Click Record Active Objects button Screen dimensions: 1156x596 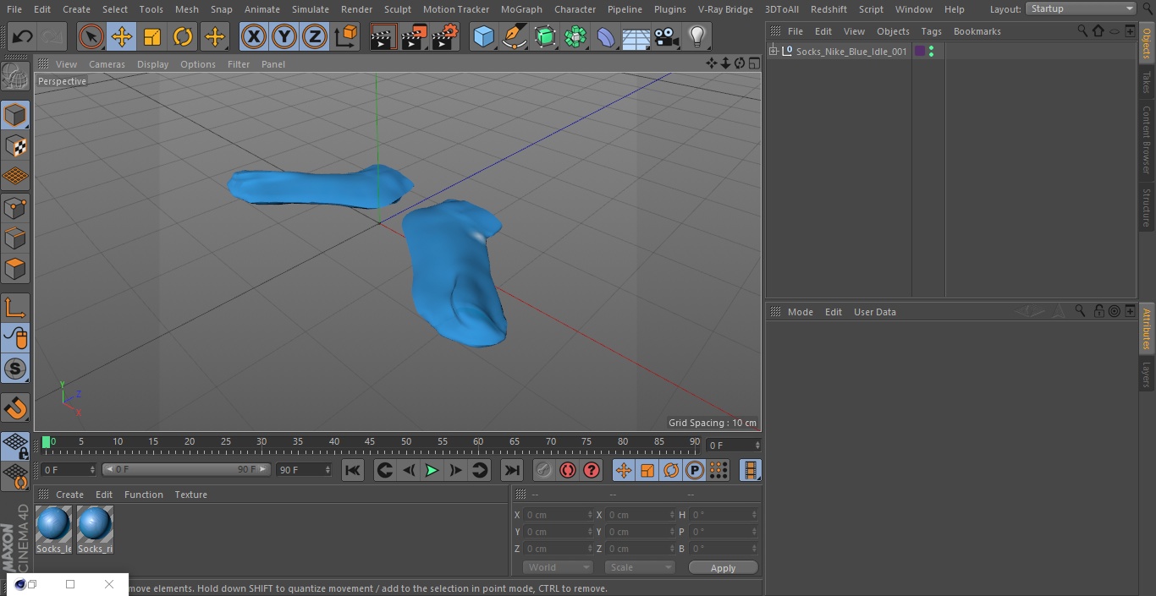(x=544, y=470)
